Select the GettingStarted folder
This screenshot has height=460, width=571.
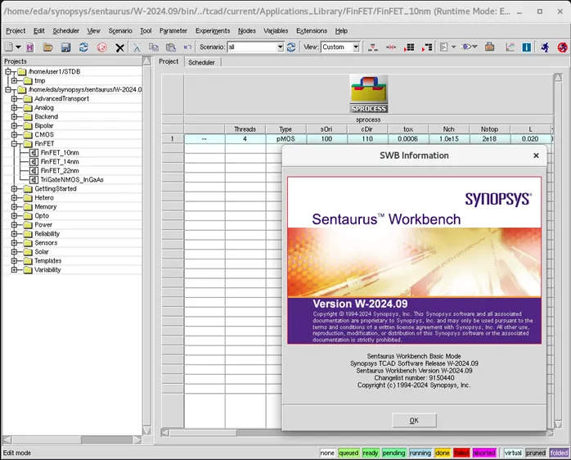56,189
